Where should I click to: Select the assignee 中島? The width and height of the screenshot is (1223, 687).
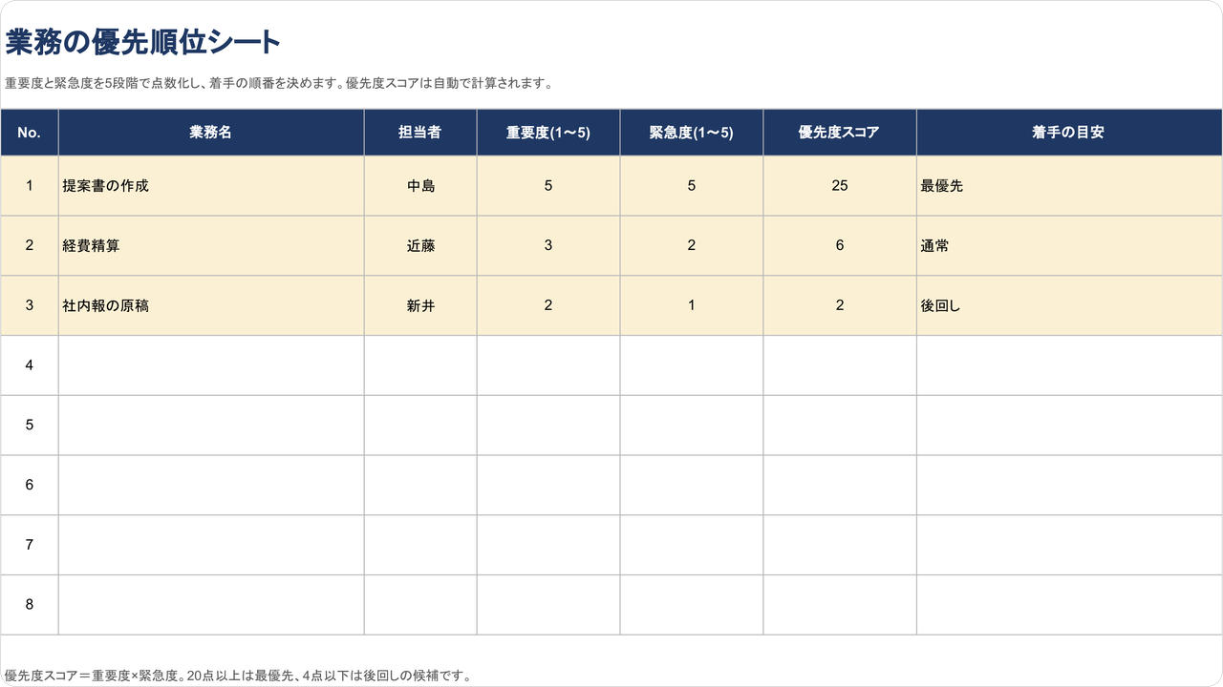click(x=420, y=186)
